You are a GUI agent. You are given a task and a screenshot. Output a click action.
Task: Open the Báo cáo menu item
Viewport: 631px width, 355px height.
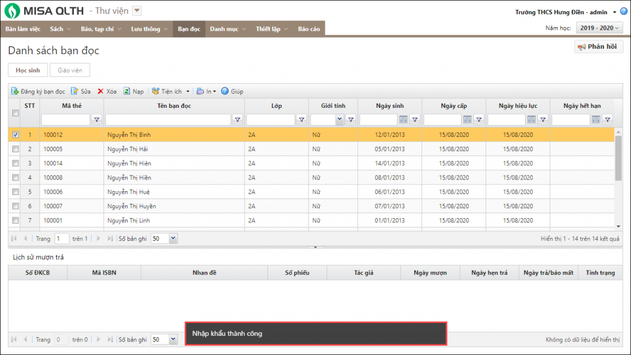[309, 29]
